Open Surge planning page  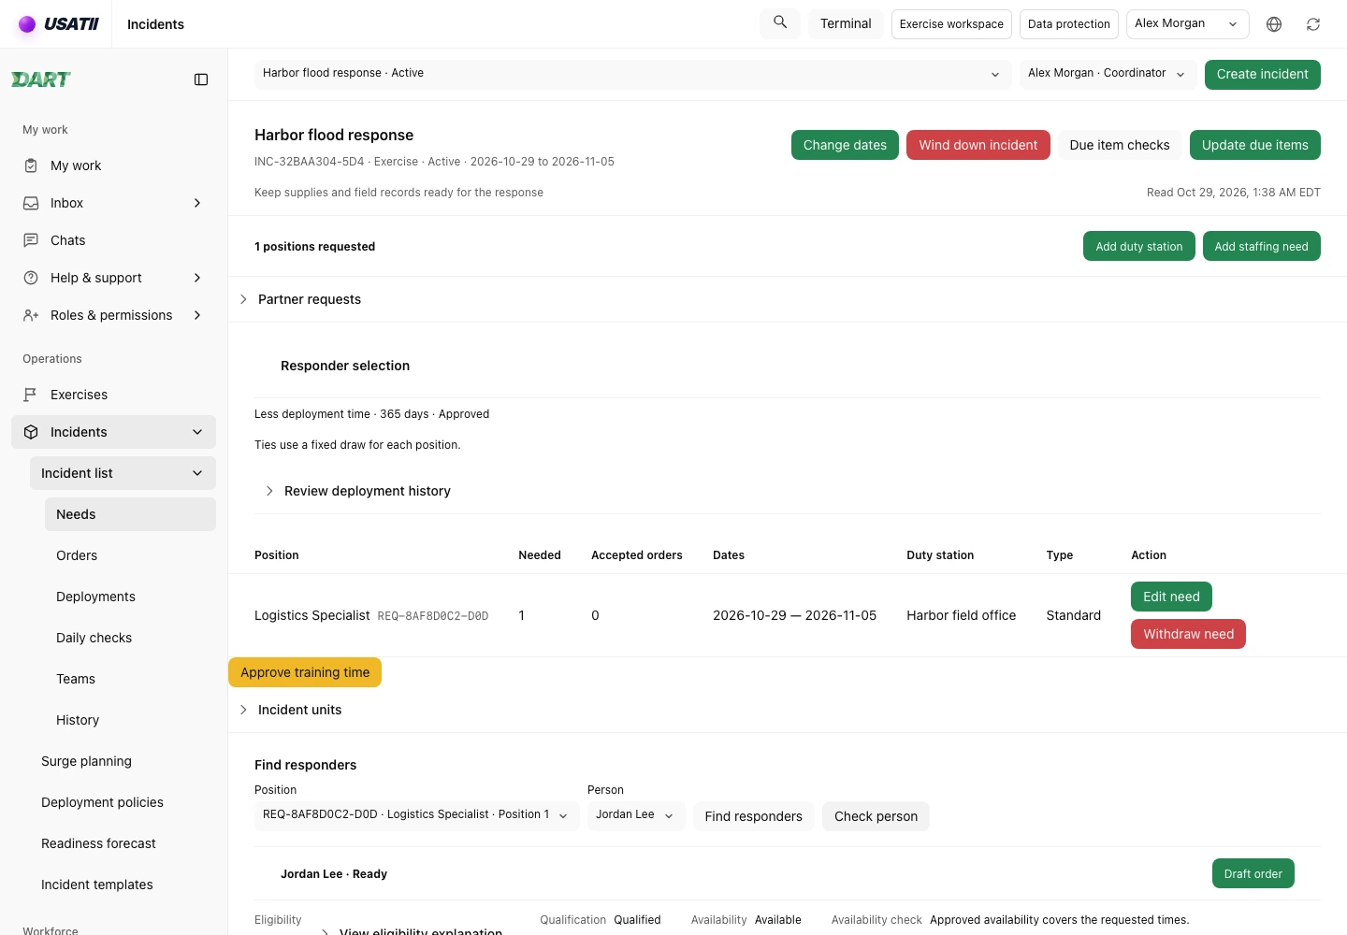coord(123,761)
